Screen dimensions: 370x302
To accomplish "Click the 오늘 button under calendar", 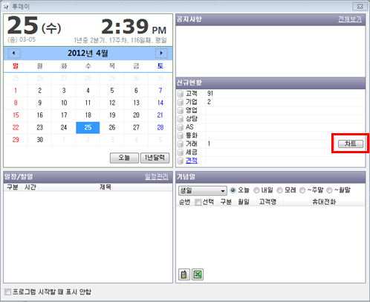I will click(124, 158).
